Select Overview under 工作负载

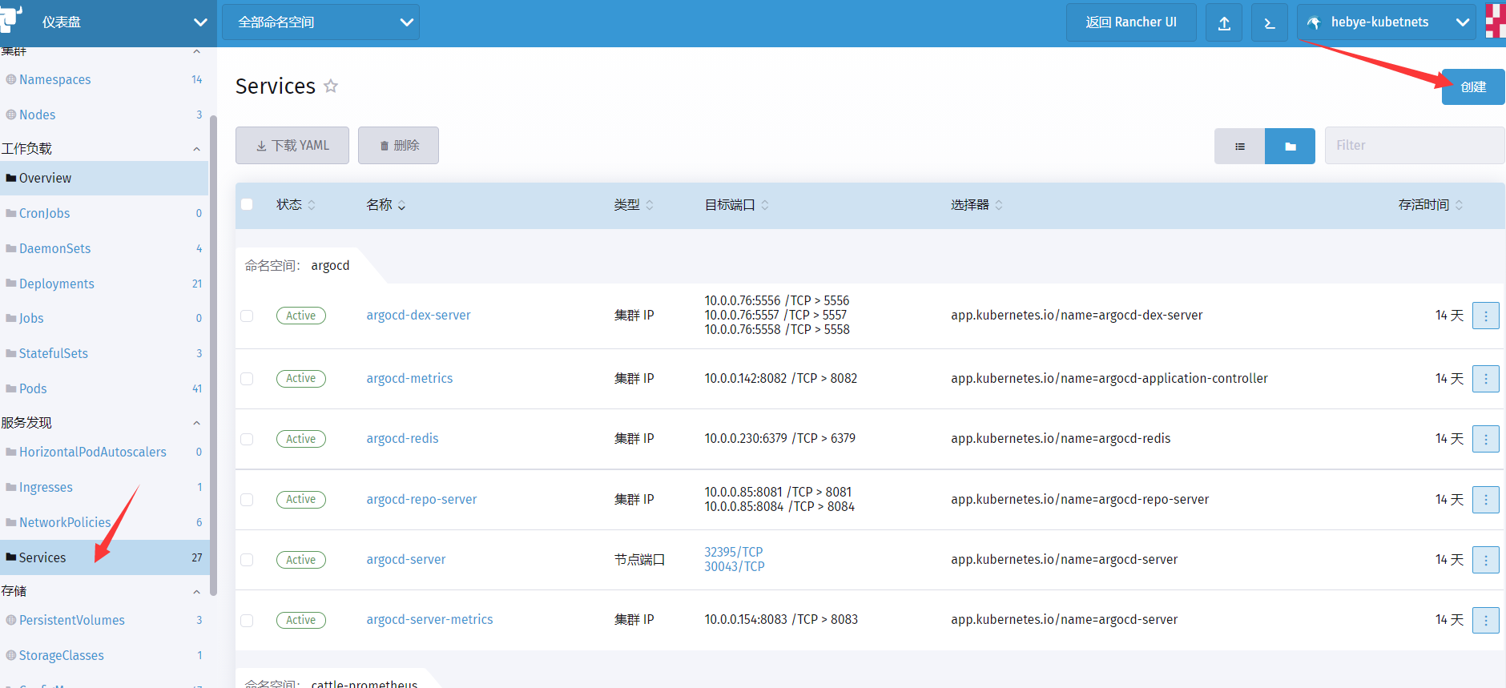click(x=104, y=178)
